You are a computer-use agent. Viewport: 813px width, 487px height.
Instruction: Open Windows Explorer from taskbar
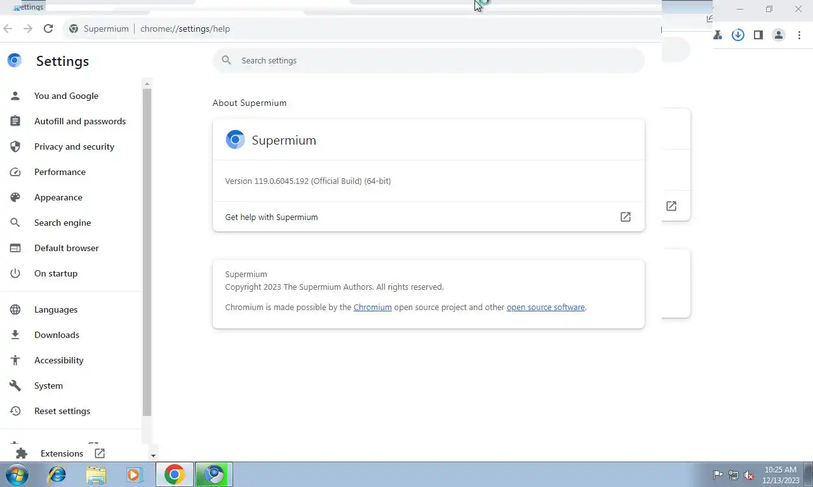click(96, 474)
